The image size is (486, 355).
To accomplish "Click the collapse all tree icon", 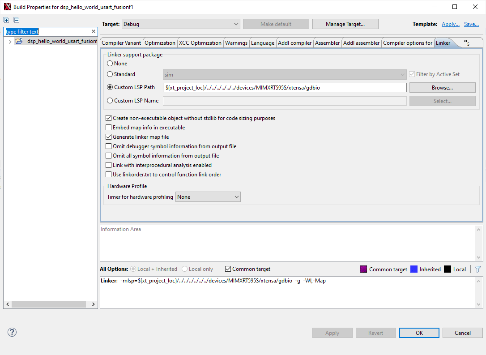I will pyautogui.click(x=17, y=20).
